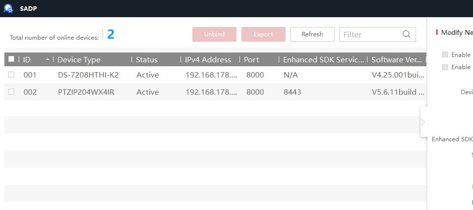Screen dimensions: 473x210
Task: Click the ID column sort arrow
Action: tap(47, 59)
